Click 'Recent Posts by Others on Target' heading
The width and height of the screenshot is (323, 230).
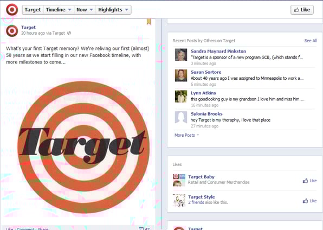(x=204, y=41)
